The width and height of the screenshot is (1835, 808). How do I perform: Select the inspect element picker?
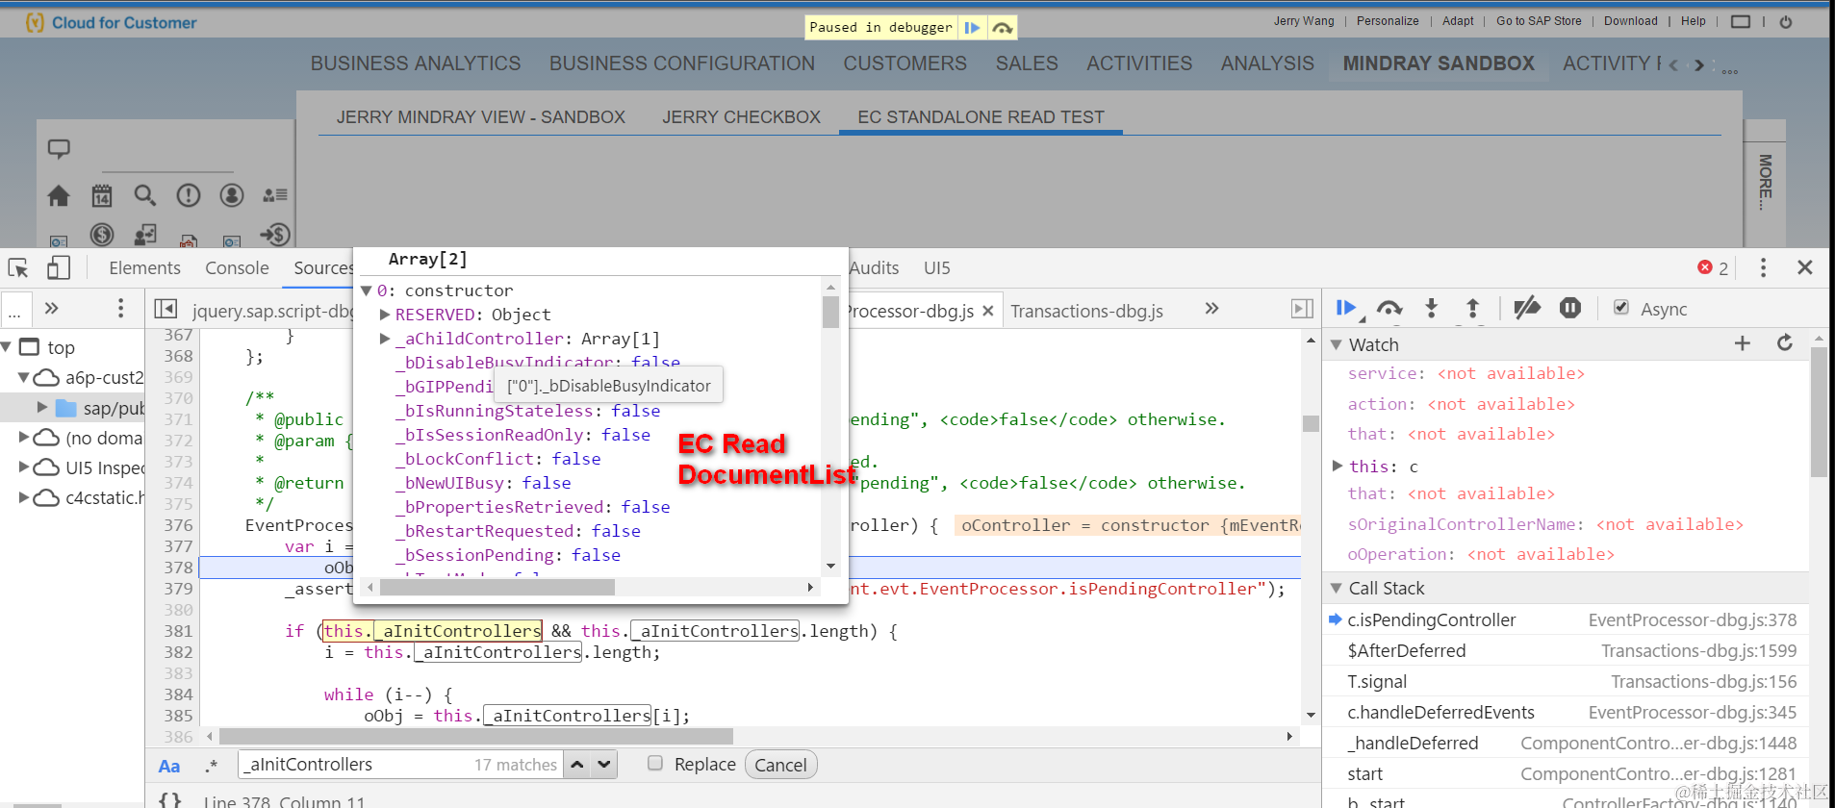pyautogui.click(x=18, y=268)
